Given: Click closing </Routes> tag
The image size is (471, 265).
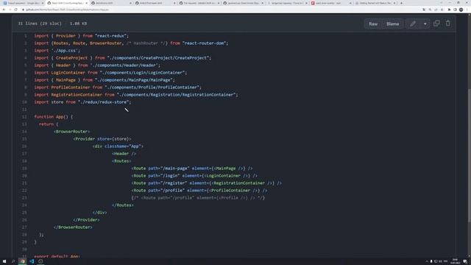Looking at the screenshot, I should (123, 205).
